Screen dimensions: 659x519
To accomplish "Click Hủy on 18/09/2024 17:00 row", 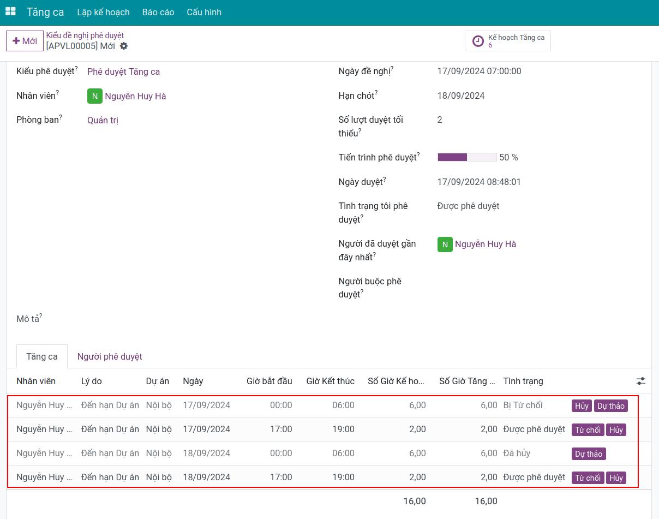I will tap(616, 478).
